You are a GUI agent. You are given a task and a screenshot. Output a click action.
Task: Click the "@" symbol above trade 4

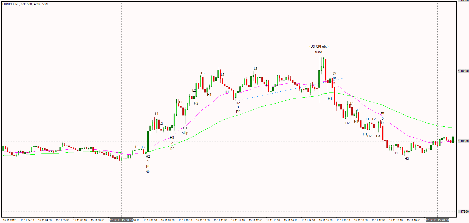(x=334, y=73)
